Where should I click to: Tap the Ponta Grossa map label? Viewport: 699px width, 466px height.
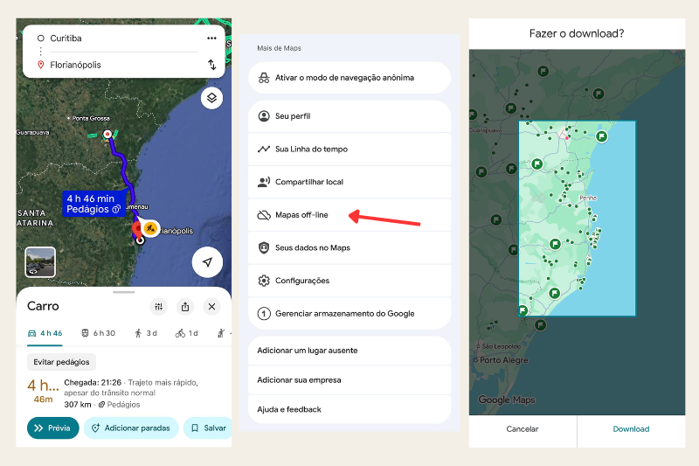(91, 118)
